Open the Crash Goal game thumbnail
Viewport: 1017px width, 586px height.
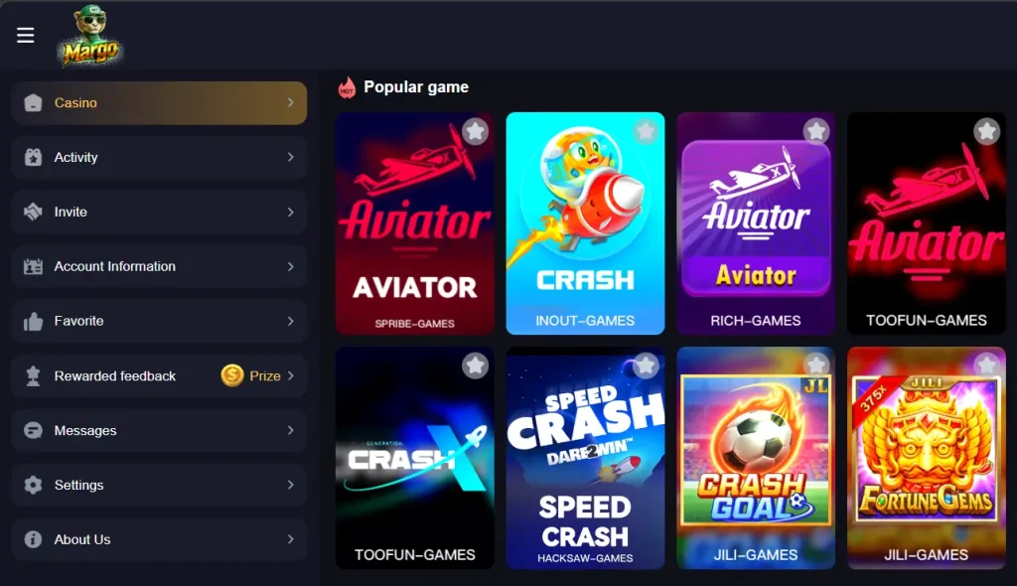coord(756,458)
